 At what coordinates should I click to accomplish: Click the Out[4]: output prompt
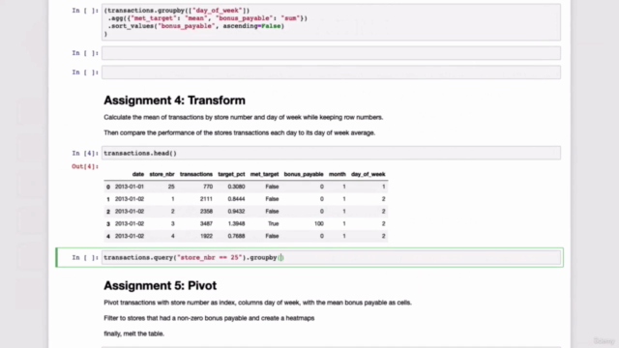click(x=85, y=166)
